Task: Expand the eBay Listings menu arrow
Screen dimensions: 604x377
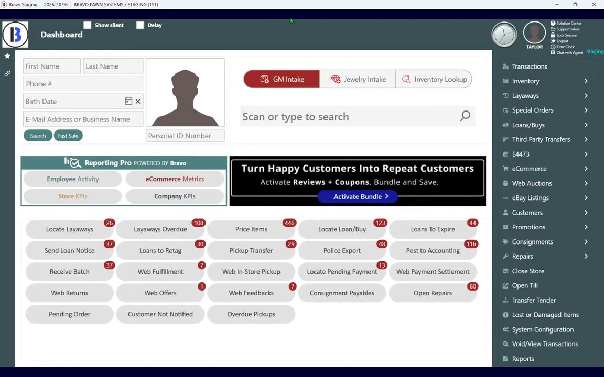Action: coord(586,198)
